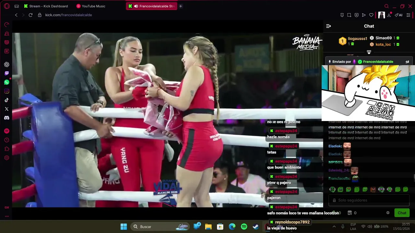Image resolution: width=415 pixels, height=233 pixels.
Task: Add the page to bookmarks with the heart
Action: [371, 15]
